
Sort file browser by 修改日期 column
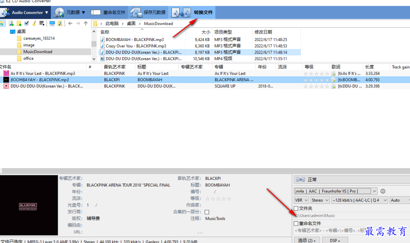click(x=276, y=32)
